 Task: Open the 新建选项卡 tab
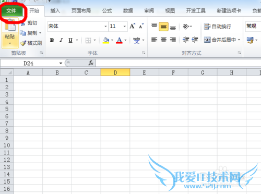pyautogui.click(x=229, y=11)
